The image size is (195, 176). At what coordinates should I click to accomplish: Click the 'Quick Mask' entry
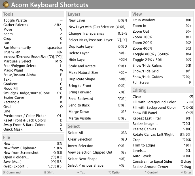33,129
